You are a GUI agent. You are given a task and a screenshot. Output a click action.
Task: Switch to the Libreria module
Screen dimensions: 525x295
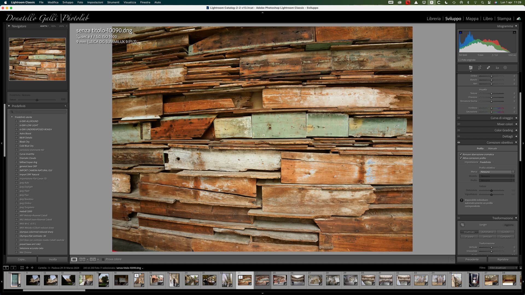click(x=433, y=19)
